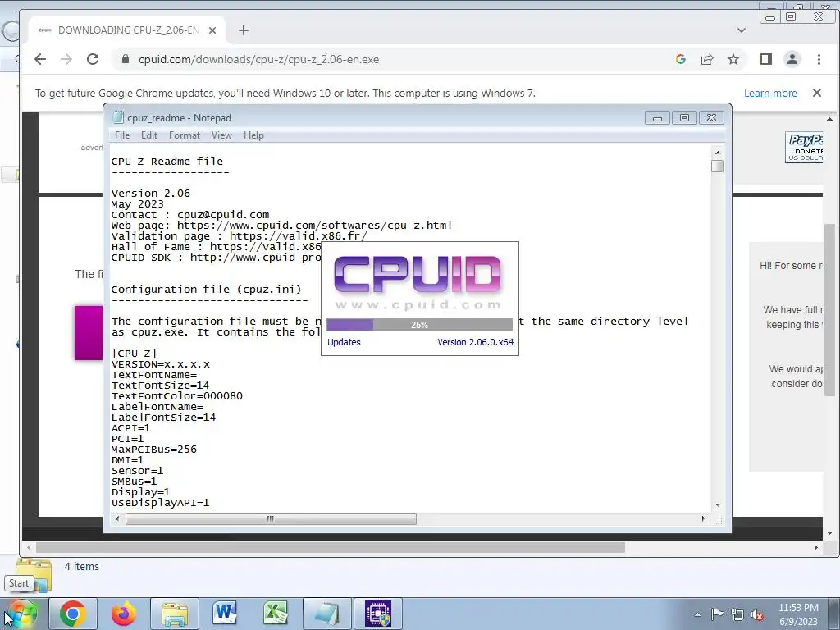Go back with the Chrome back arrow

(40, 59)
